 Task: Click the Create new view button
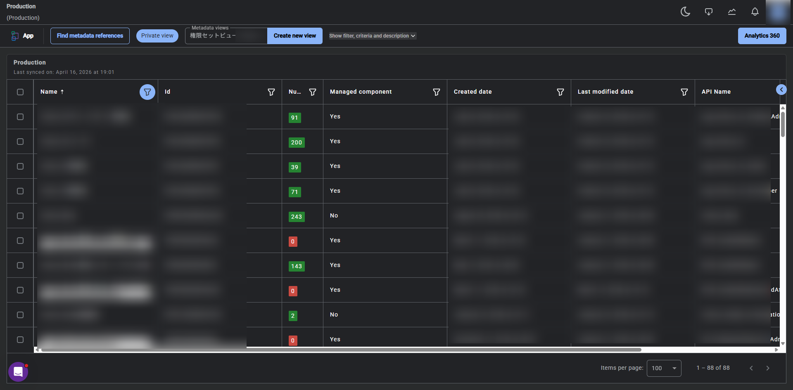pos(294,36)
